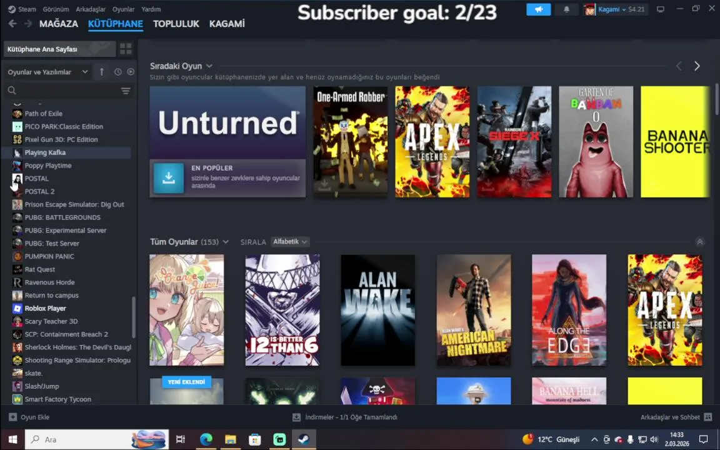The width and height of the screenshot is (720, 450).
Task: Click the Unturned download icon button
Action: (x=169, y=178)
